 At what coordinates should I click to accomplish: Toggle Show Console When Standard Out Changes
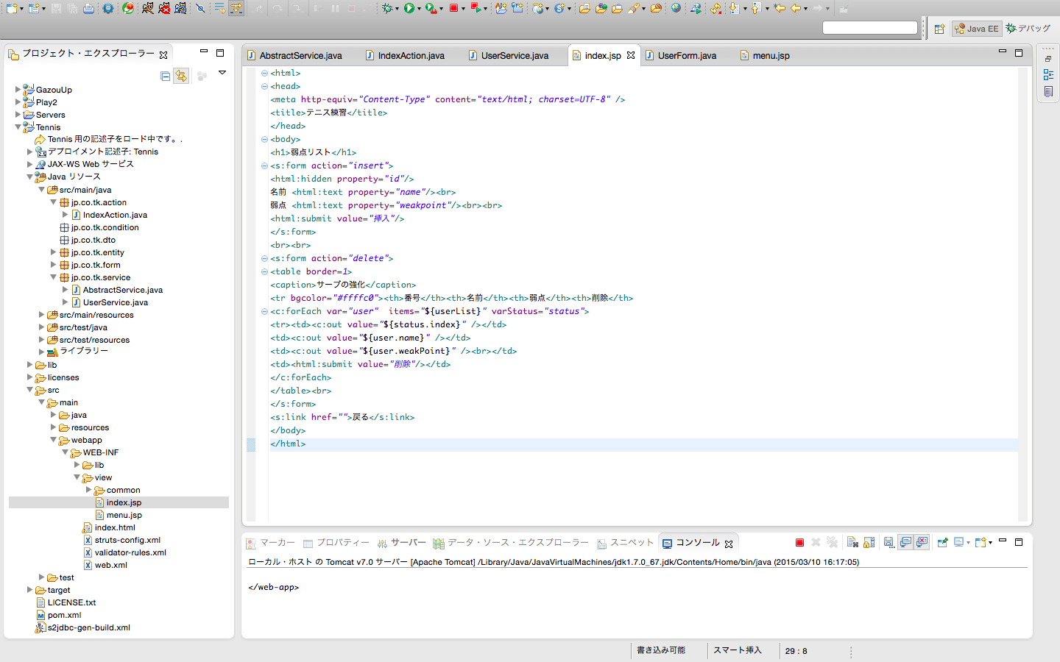click(x=906, y=543)
